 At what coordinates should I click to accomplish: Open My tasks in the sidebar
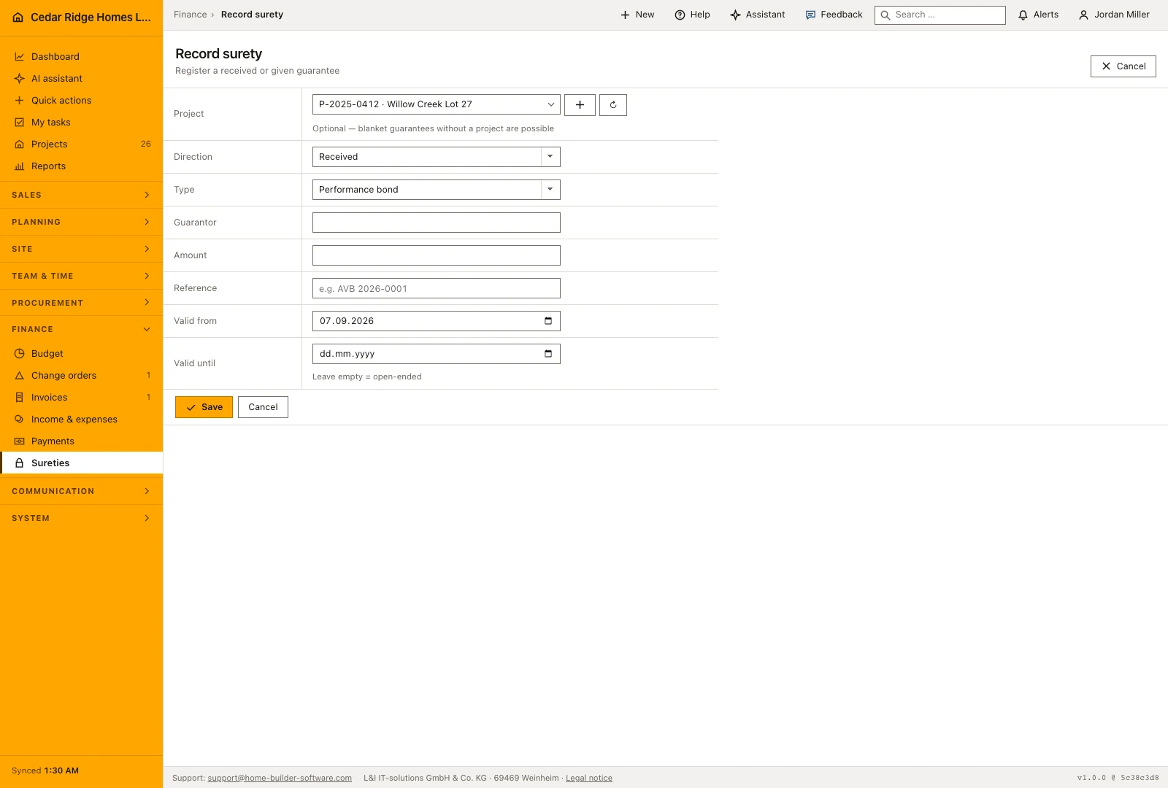tap(81, 122)
